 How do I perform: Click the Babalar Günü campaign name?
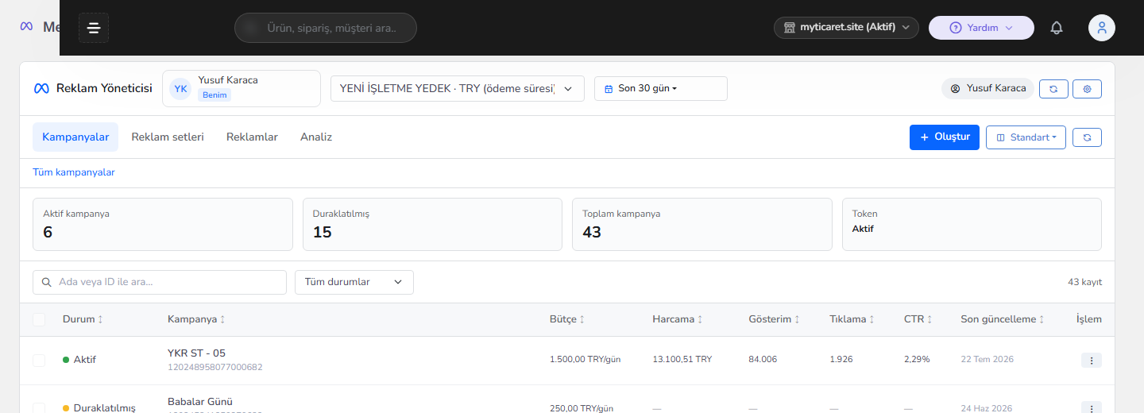point(200,402)
